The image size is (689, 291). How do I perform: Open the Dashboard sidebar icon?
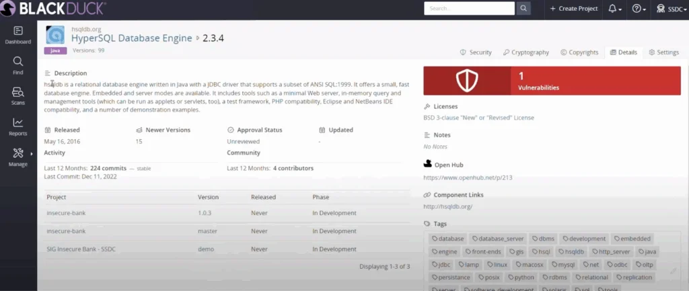click(x=18, y=35)
